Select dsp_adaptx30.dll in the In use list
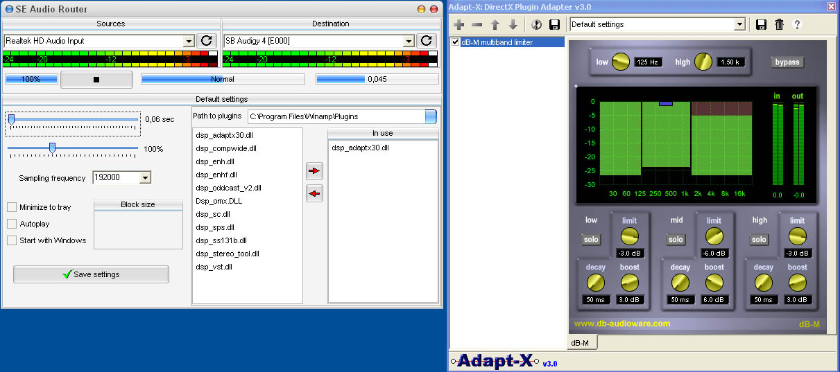This screenshot has width=840, height=372. click(x=360, y=148)
